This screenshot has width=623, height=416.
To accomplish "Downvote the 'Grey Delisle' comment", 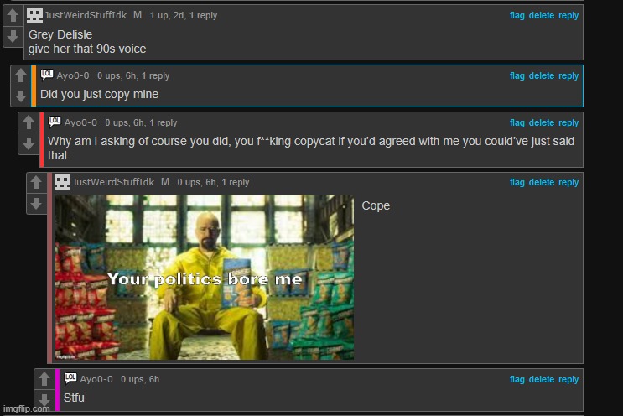I will coord(13,37).
